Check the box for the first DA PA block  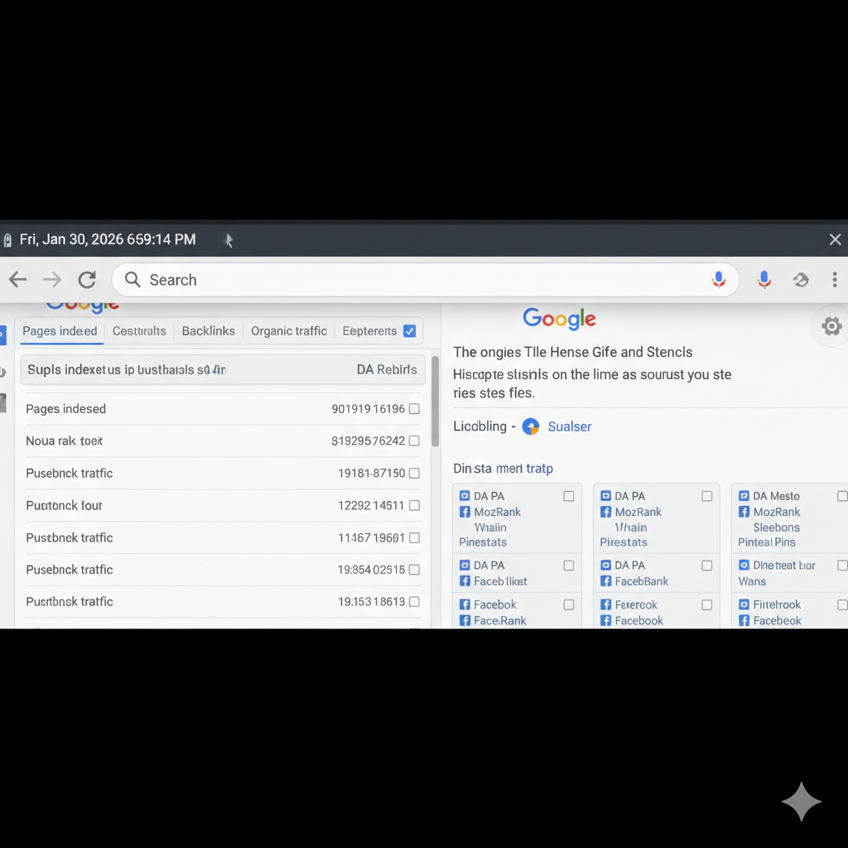[569, 496]
